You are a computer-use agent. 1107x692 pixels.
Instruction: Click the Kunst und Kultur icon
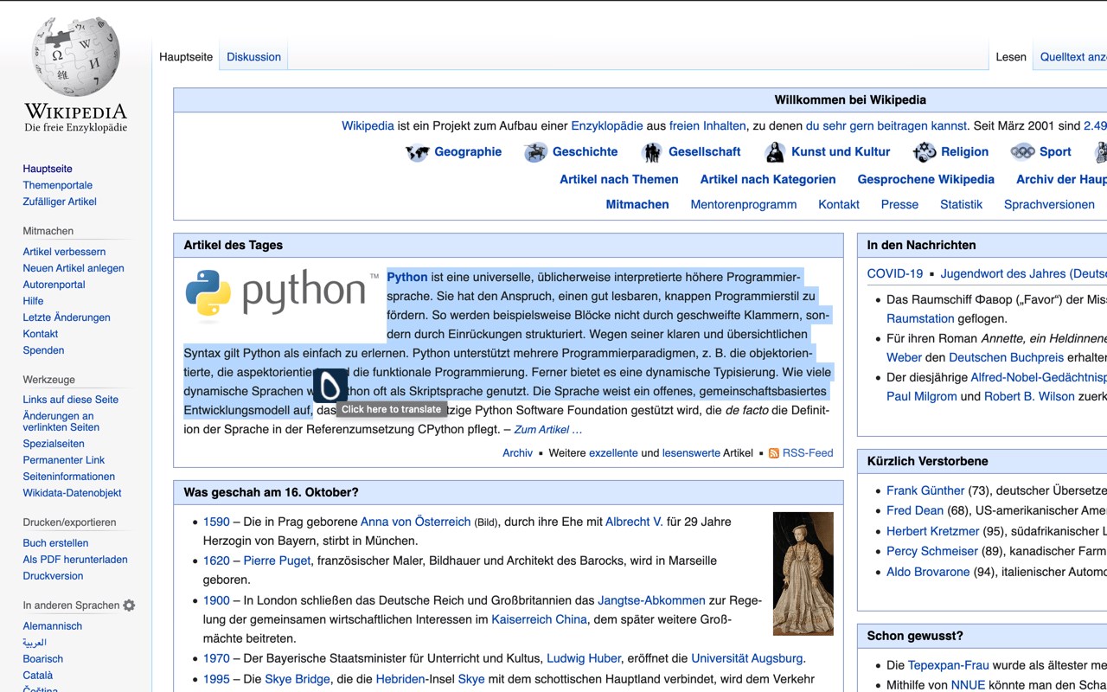point(775,152)
